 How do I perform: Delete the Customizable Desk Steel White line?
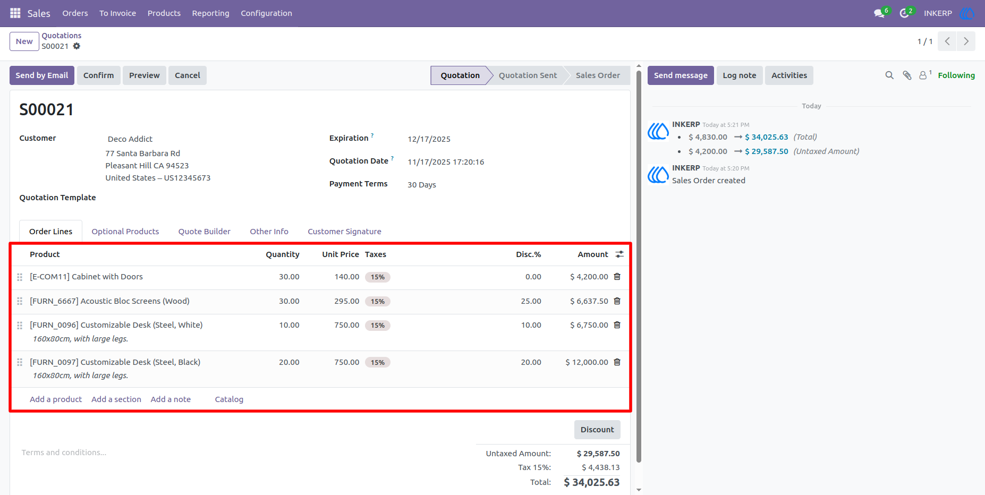(x=617, y=325)
